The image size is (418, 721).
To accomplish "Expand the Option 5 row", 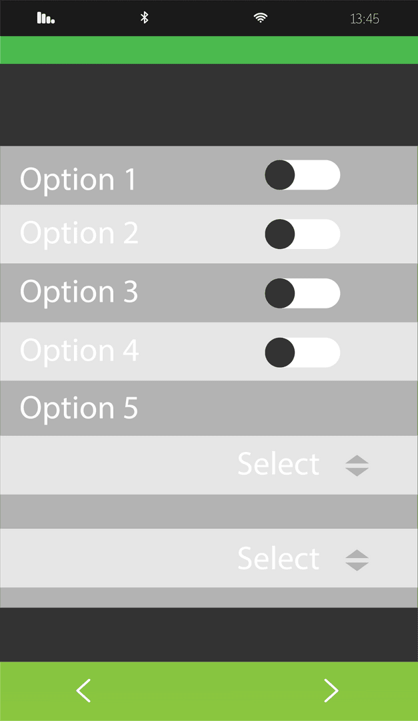I will tap(209, 408).
